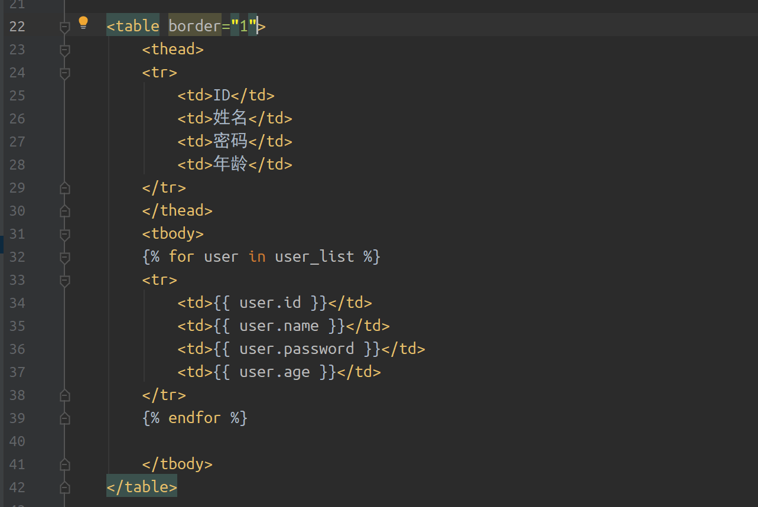This screenshot has height=507, width=758.
Task: Click line number 40 in the gutter
Action: tap(18, 441)
